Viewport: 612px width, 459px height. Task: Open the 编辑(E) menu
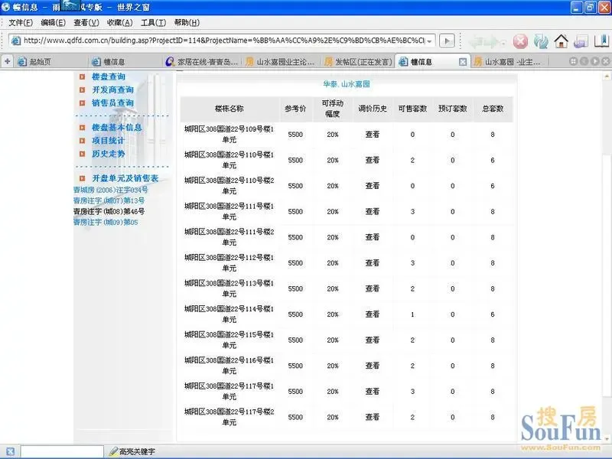pyautogui.click(x=53, y=23)
